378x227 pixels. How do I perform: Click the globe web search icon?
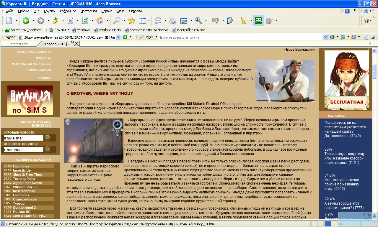click(x=332, y=37)
